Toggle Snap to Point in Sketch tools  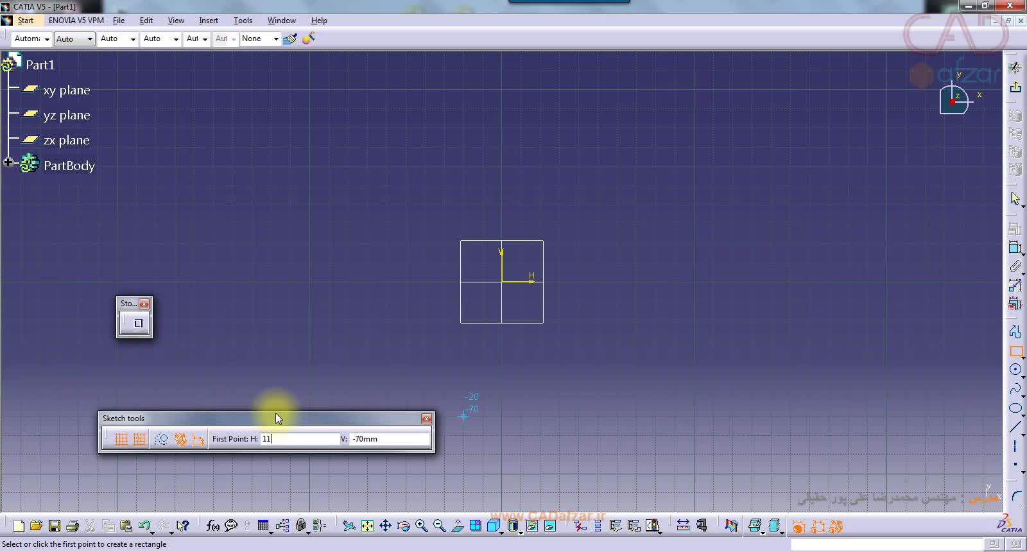(x=139, y=439)
